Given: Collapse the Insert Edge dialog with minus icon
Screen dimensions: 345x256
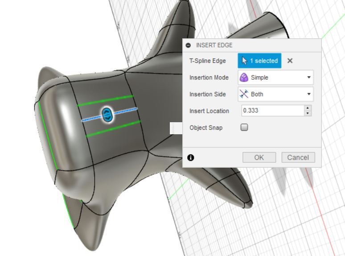Looking at the screenshot, I should pos(188,45).
